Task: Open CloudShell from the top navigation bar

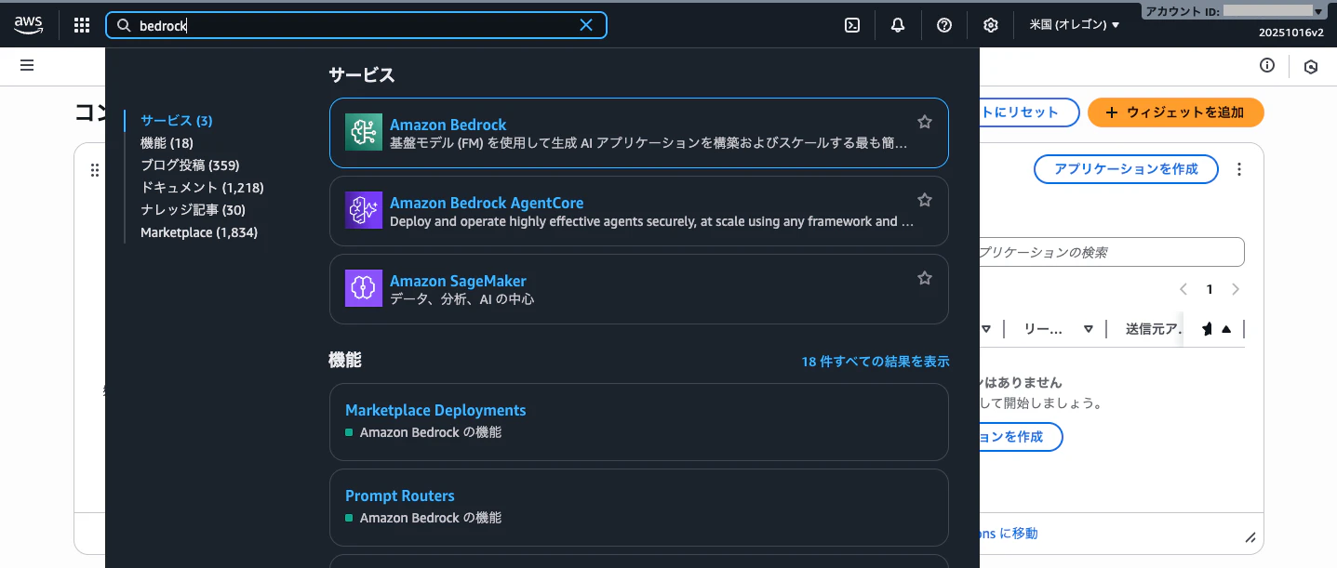Action: [x=851, y=25]
